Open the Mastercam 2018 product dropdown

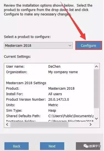(x=38, y=45)
